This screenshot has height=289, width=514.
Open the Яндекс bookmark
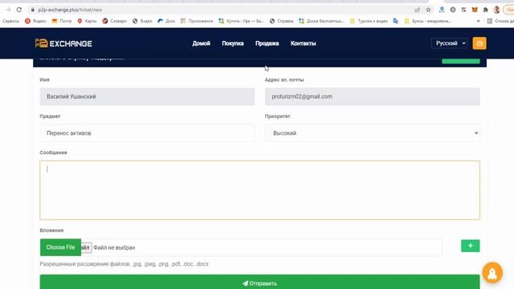[x=35, y=21]
